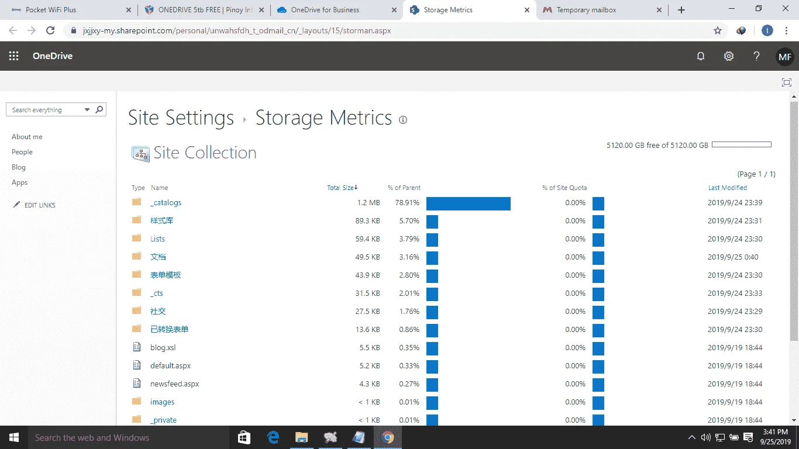Open the search scope dropdown arrow
Screen dimensions: 799x449
pos(87,110)
